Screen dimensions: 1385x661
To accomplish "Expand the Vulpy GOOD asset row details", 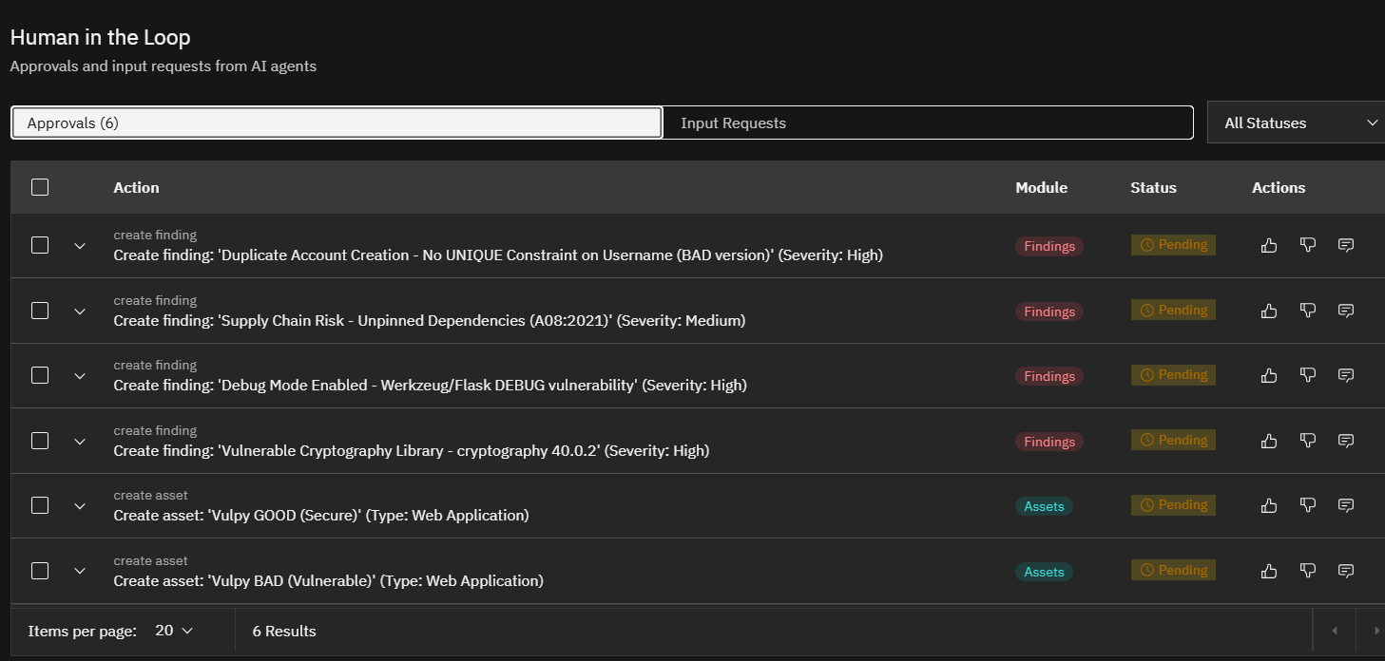I will (x=80, y=506).
